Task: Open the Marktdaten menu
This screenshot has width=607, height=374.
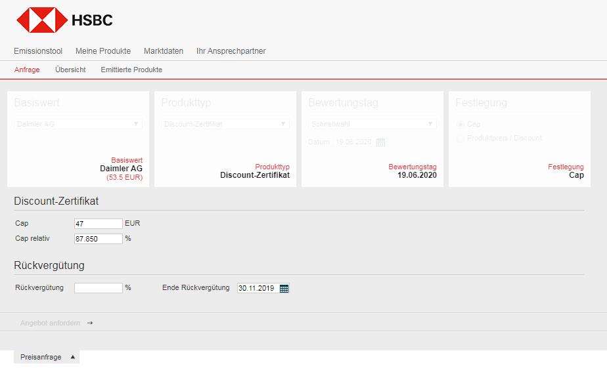Action: (x=164, y=51)
